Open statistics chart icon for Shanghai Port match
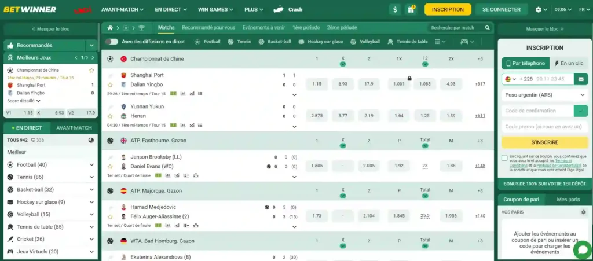The height and width of the screenshot is (261, 593). coord(183,94)
